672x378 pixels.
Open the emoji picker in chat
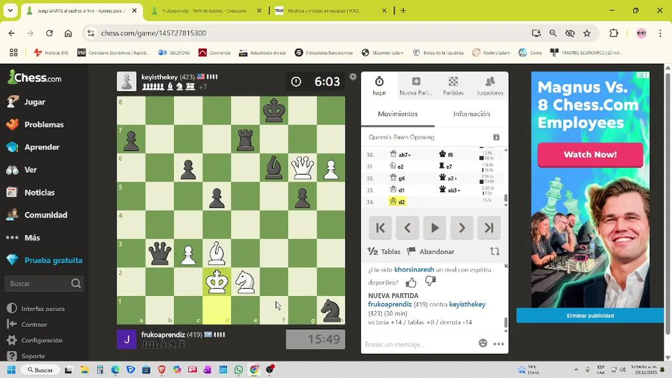point(483,343)
